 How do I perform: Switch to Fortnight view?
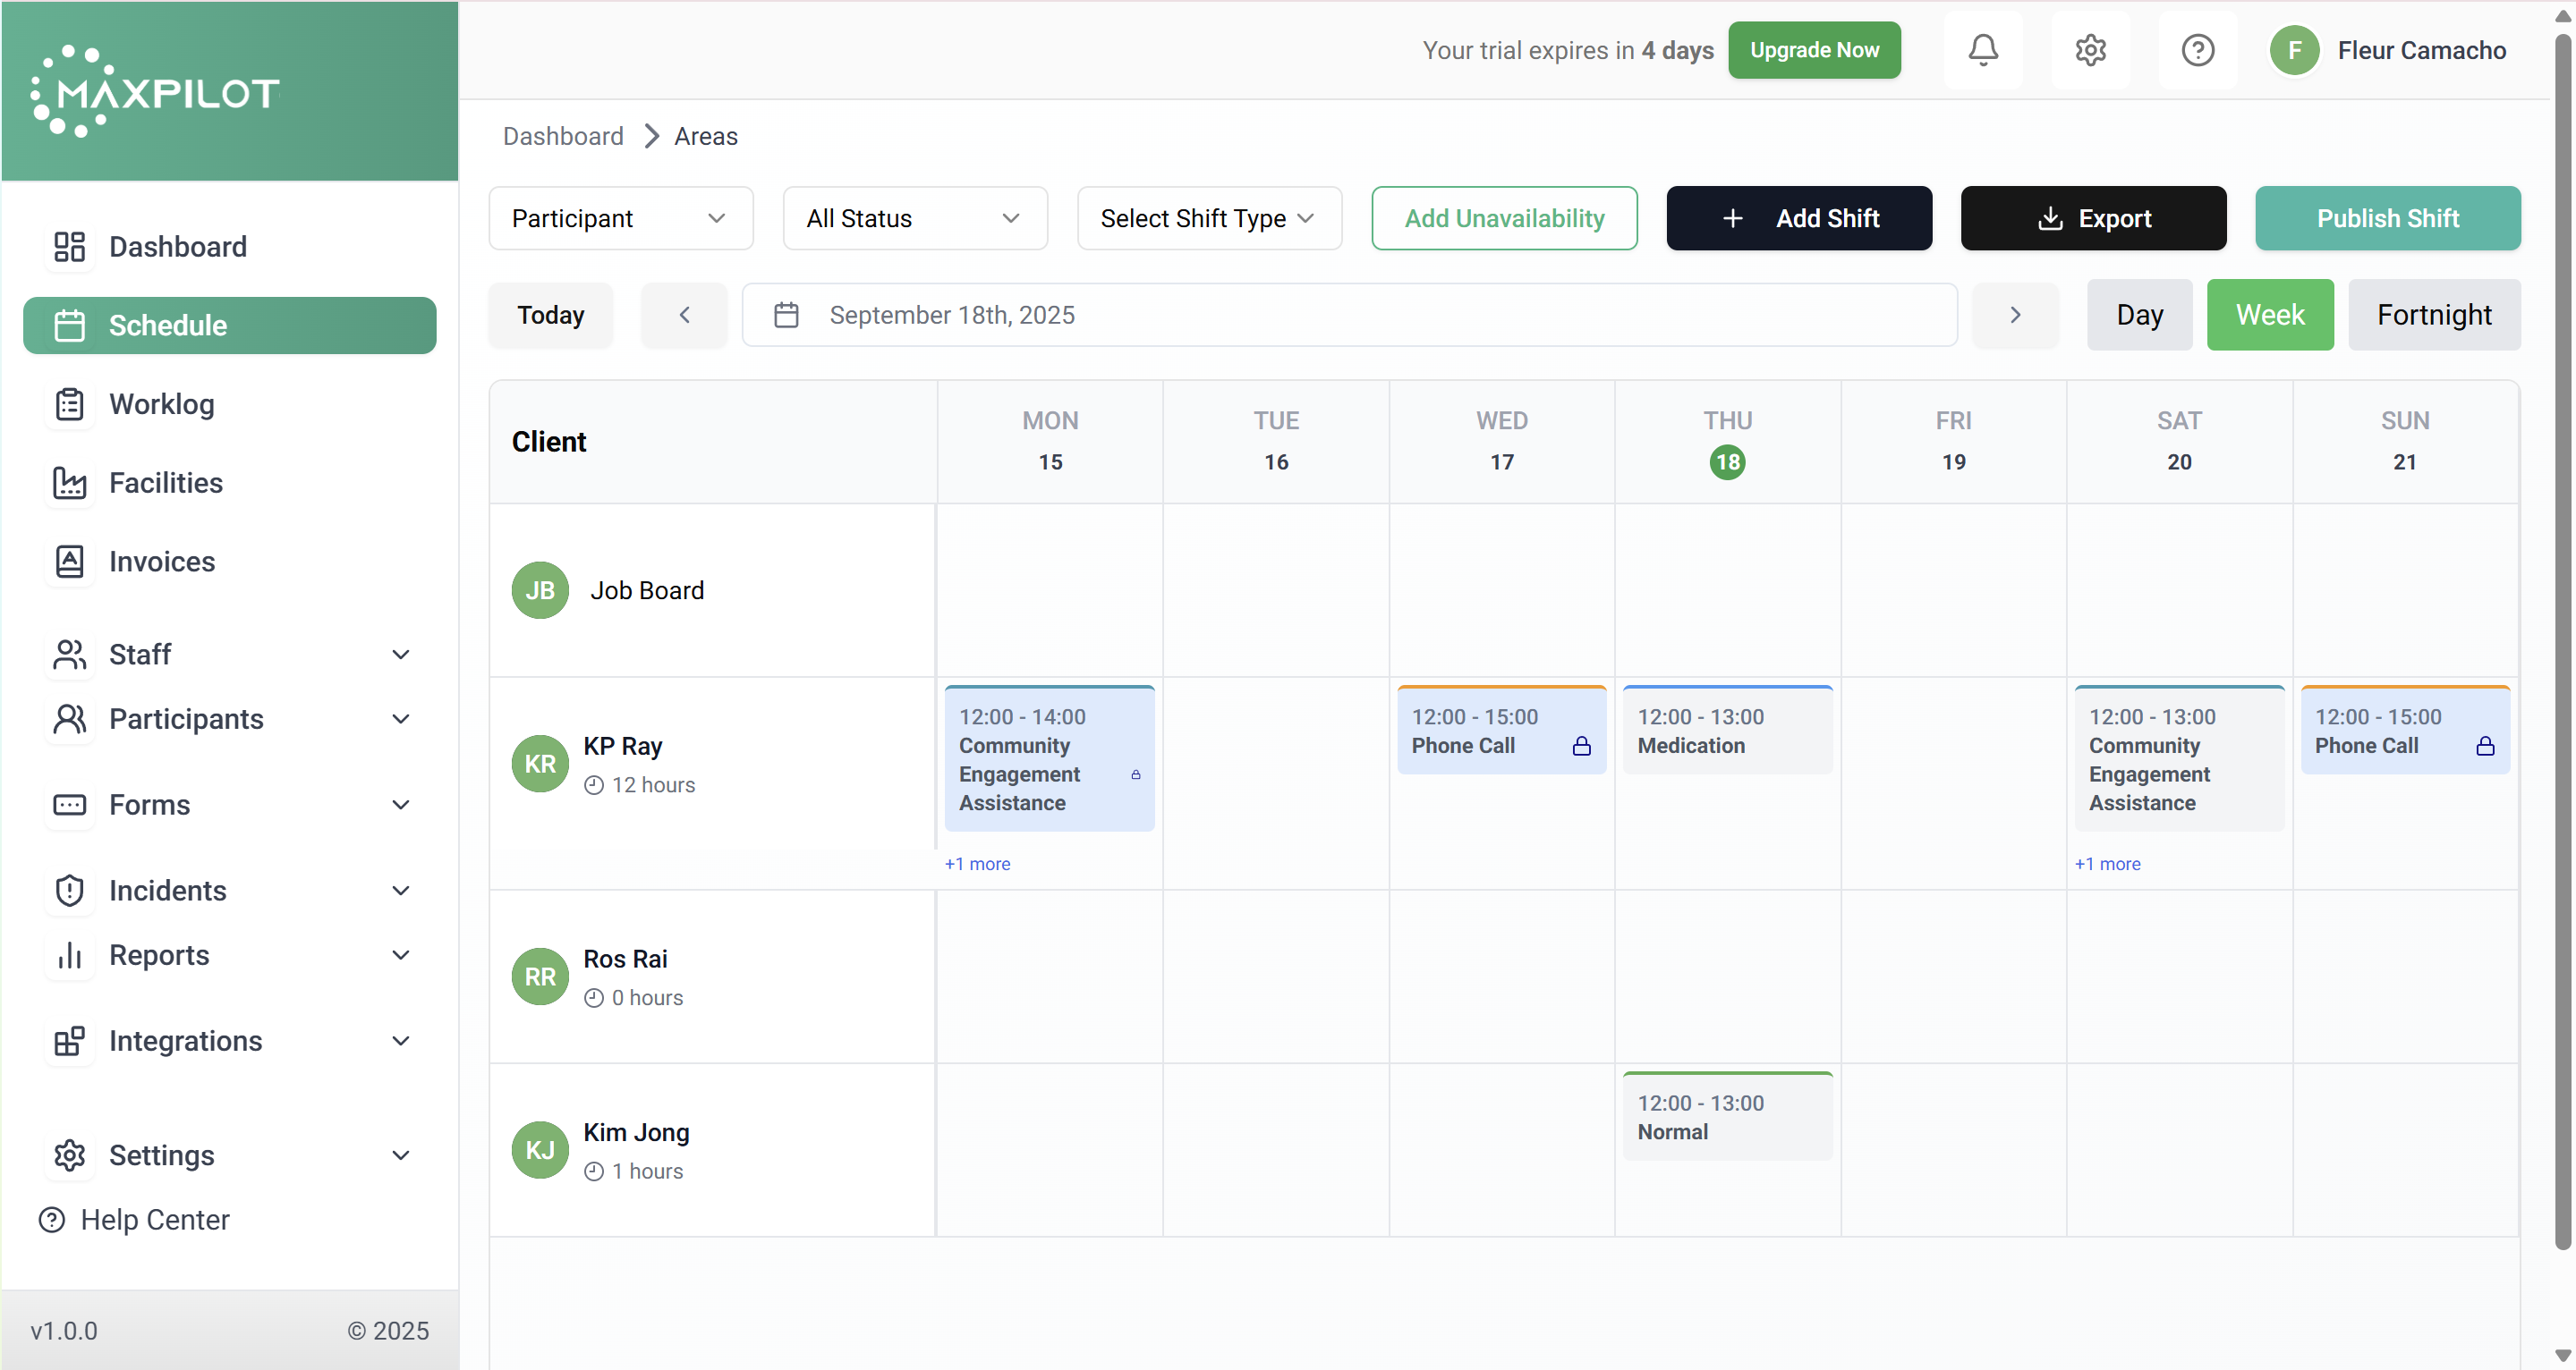2433,316
